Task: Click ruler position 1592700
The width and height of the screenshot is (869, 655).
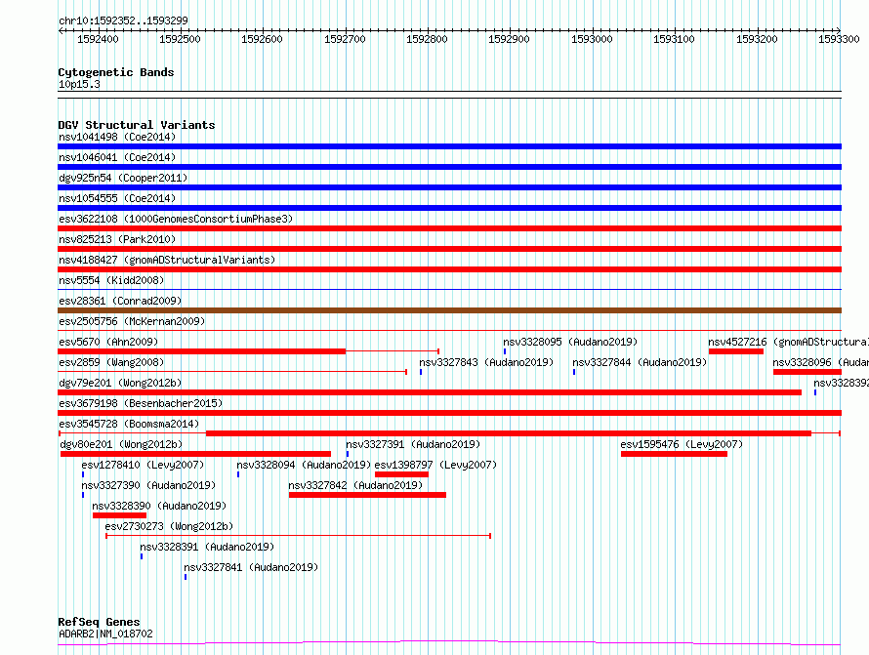Action: (x=345, y=39)
